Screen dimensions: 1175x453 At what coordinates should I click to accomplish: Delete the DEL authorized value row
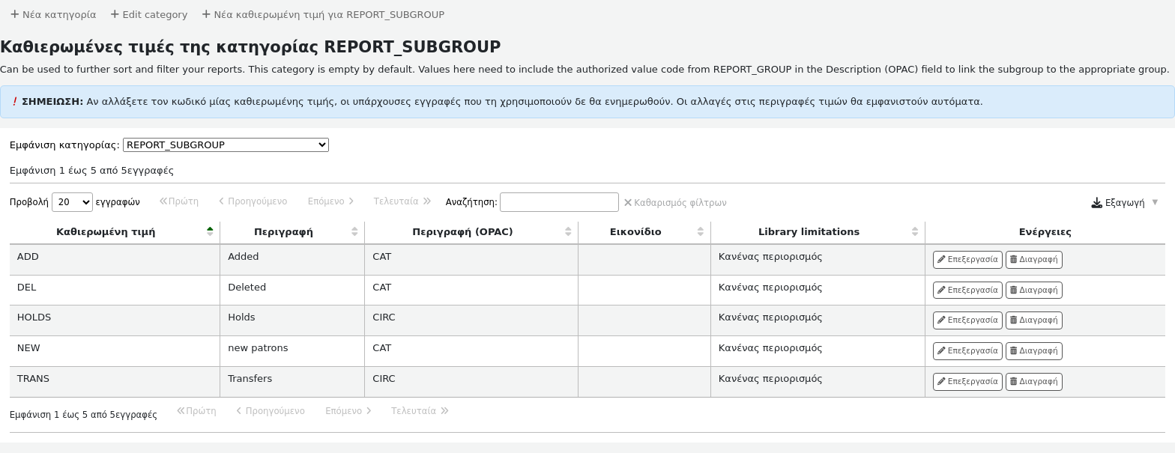(x=1033, y=290)
